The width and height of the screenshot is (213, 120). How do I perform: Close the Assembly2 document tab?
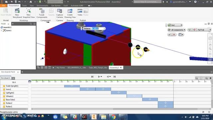pyautogui.click(x=121, y=67)
